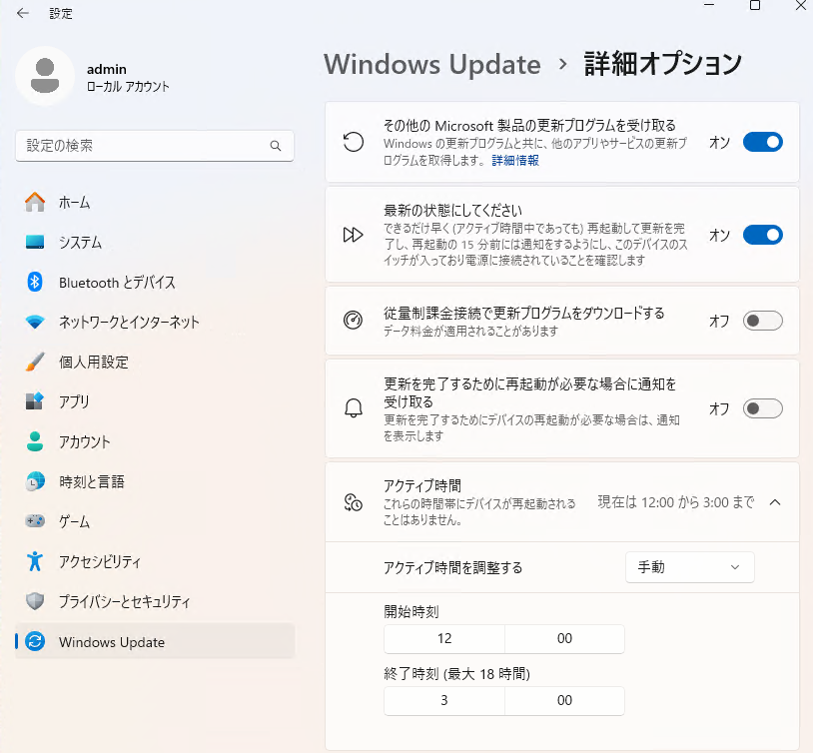Click the end time hour box showing 3
813x753 pixels.
pos(444,701)
